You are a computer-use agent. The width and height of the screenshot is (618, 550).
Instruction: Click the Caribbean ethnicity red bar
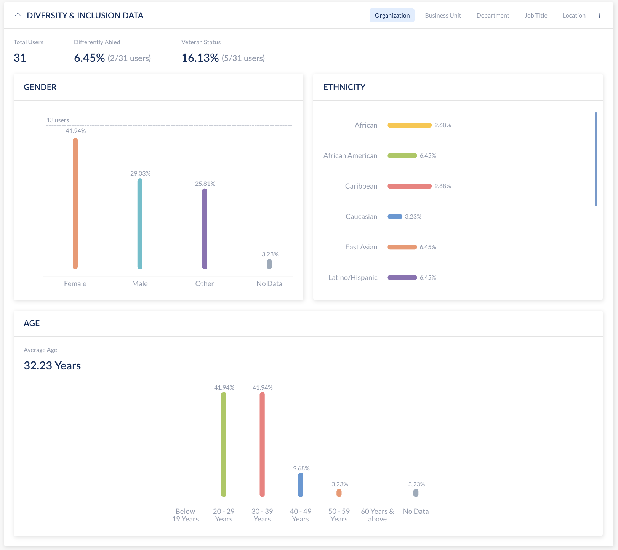pyautogui.click(x=410, y=186)
